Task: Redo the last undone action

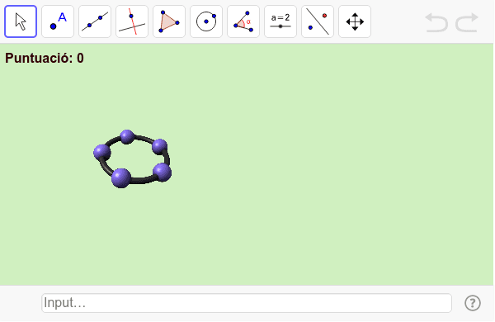Action: click(467, 22)
